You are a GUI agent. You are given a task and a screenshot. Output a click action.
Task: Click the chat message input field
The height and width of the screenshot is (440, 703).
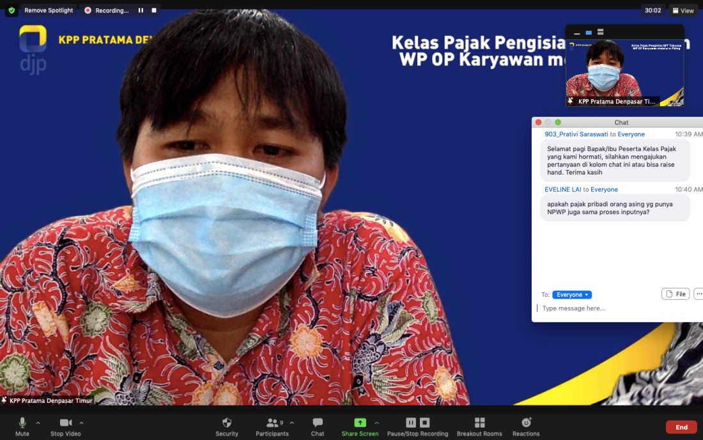pos(614,308)
